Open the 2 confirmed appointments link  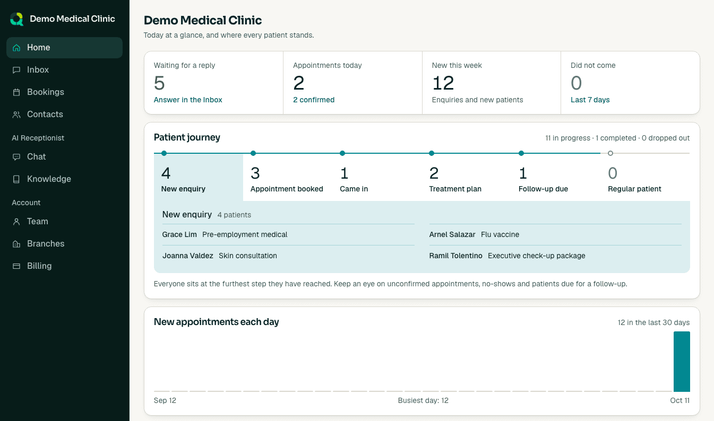(314, 100)
